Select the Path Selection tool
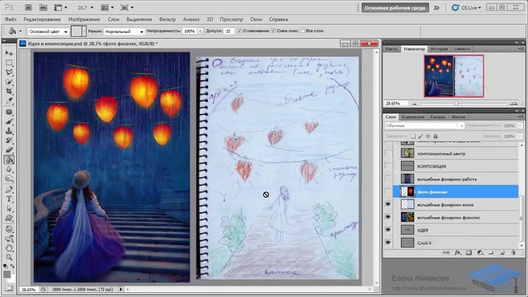The width and height of the screenshot is (528, 297). (9, 209)
